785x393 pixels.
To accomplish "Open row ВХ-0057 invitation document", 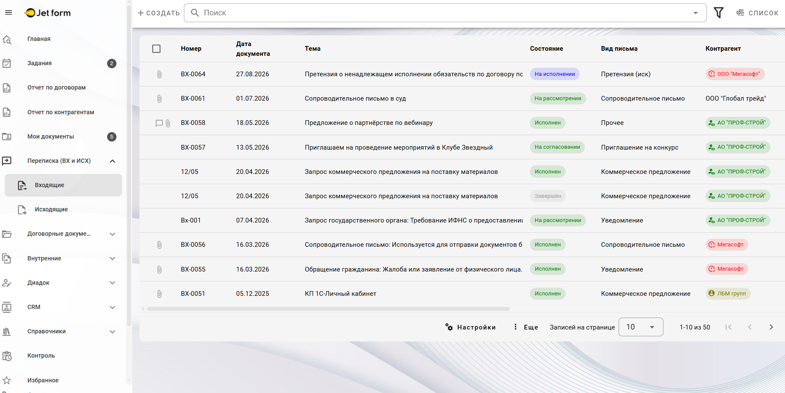I will pos(462,147).
